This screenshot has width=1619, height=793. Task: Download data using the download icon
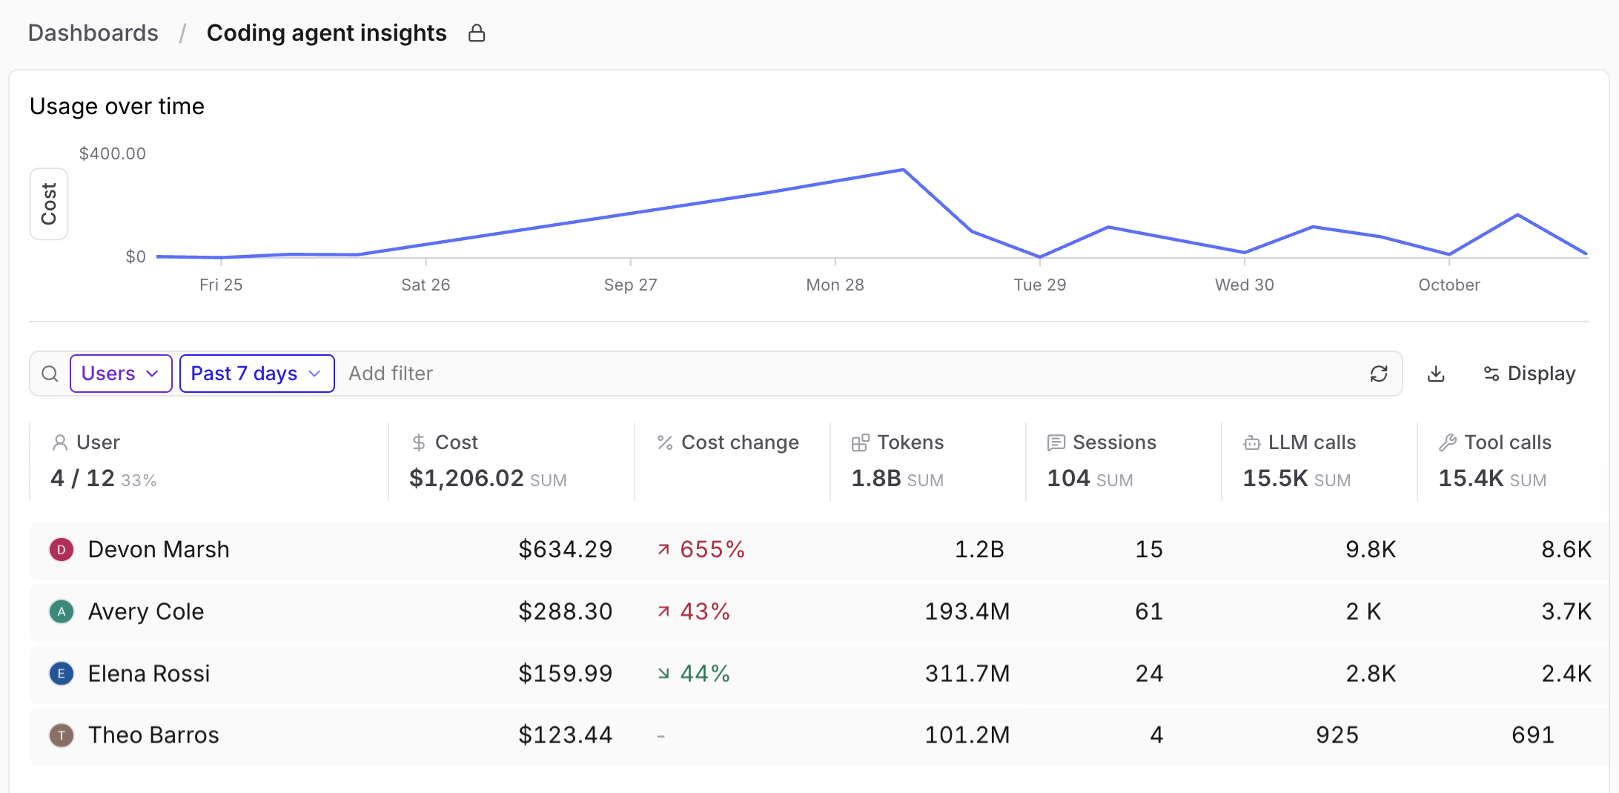coord(1436,374)
